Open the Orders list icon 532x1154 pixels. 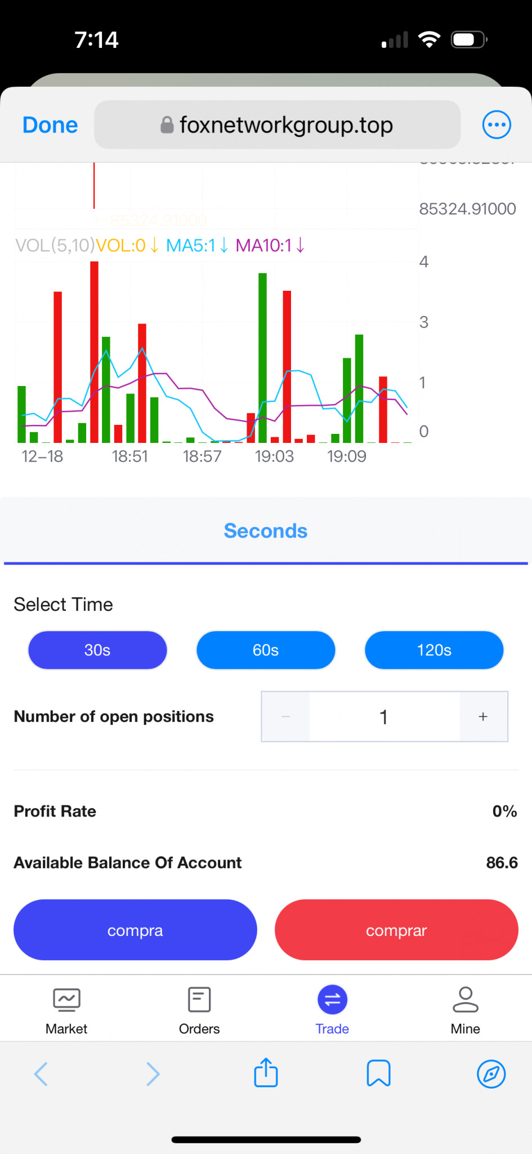click(x=199, y=1000)
